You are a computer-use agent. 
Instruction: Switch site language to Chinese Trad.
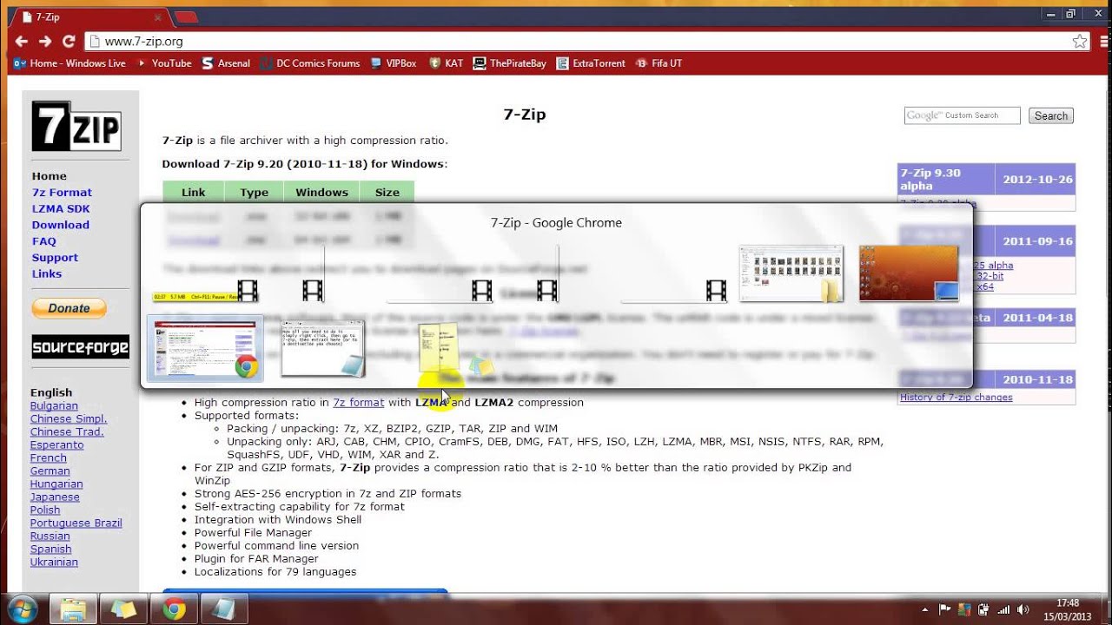(x=67, y=432)
